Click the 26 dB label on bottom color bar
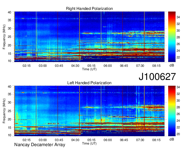 pyautogui.click(x=178, y=114)
